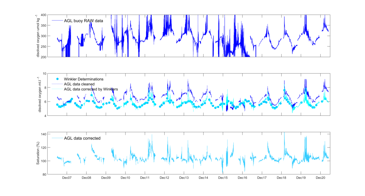Select the cyan dot marker in legend

(x=57, y=79)
